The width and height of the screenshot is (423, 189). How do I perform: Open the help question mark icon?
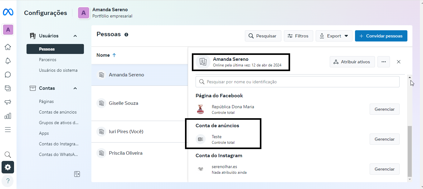8,181
